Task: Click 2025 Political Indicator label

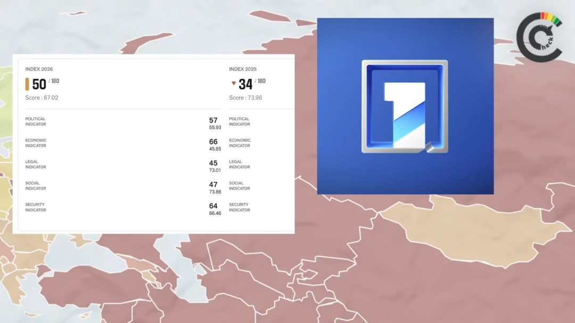Action: [240, 121]
